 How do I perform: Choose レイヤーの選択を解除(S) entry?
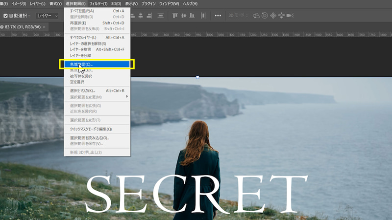pyautogui.click(x=97, y=44)
